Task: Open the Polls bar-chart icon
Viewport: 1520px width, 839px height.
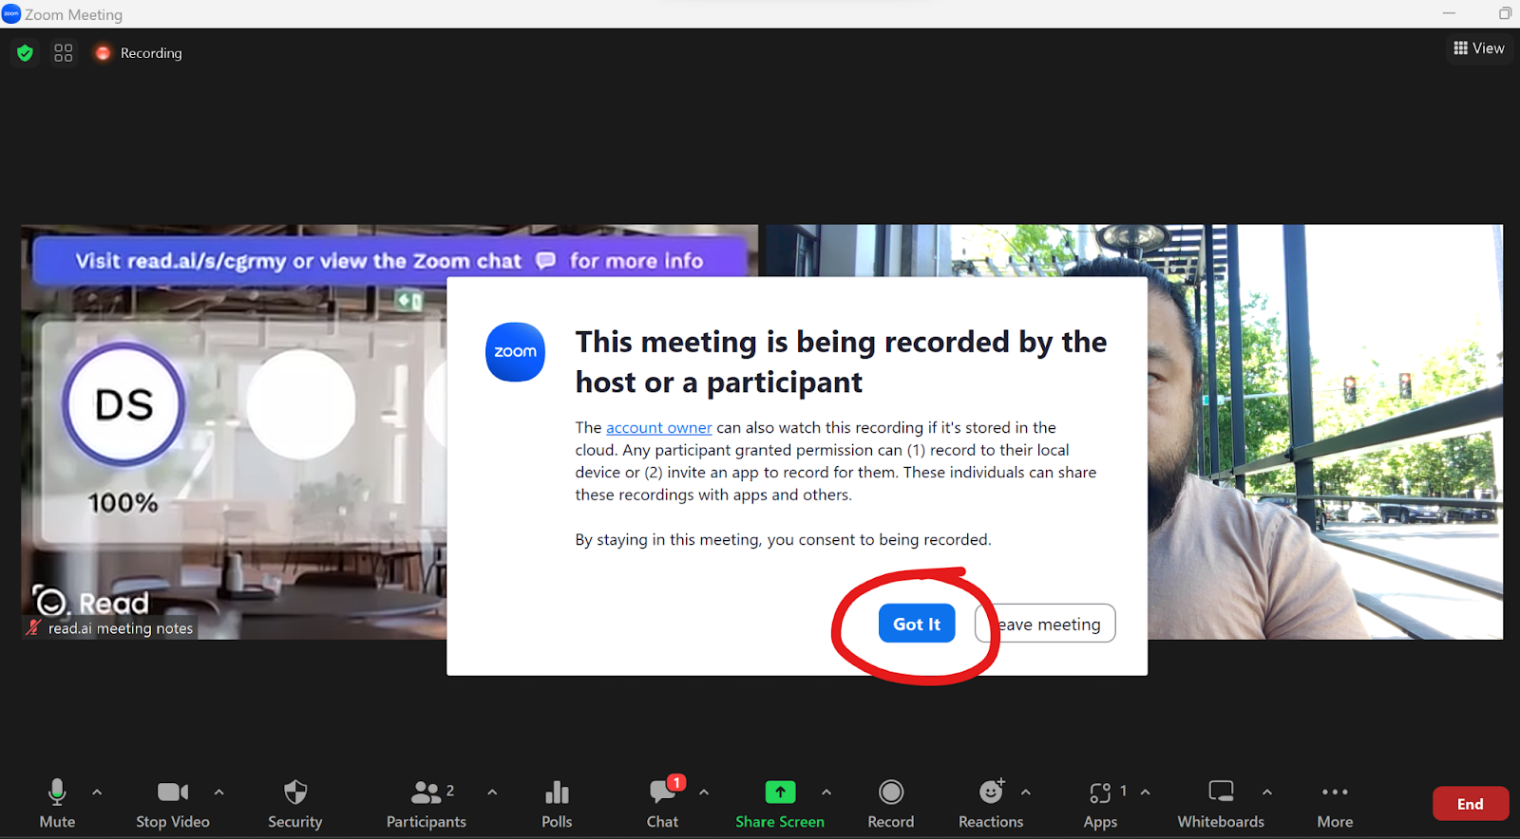Action: 557,804
